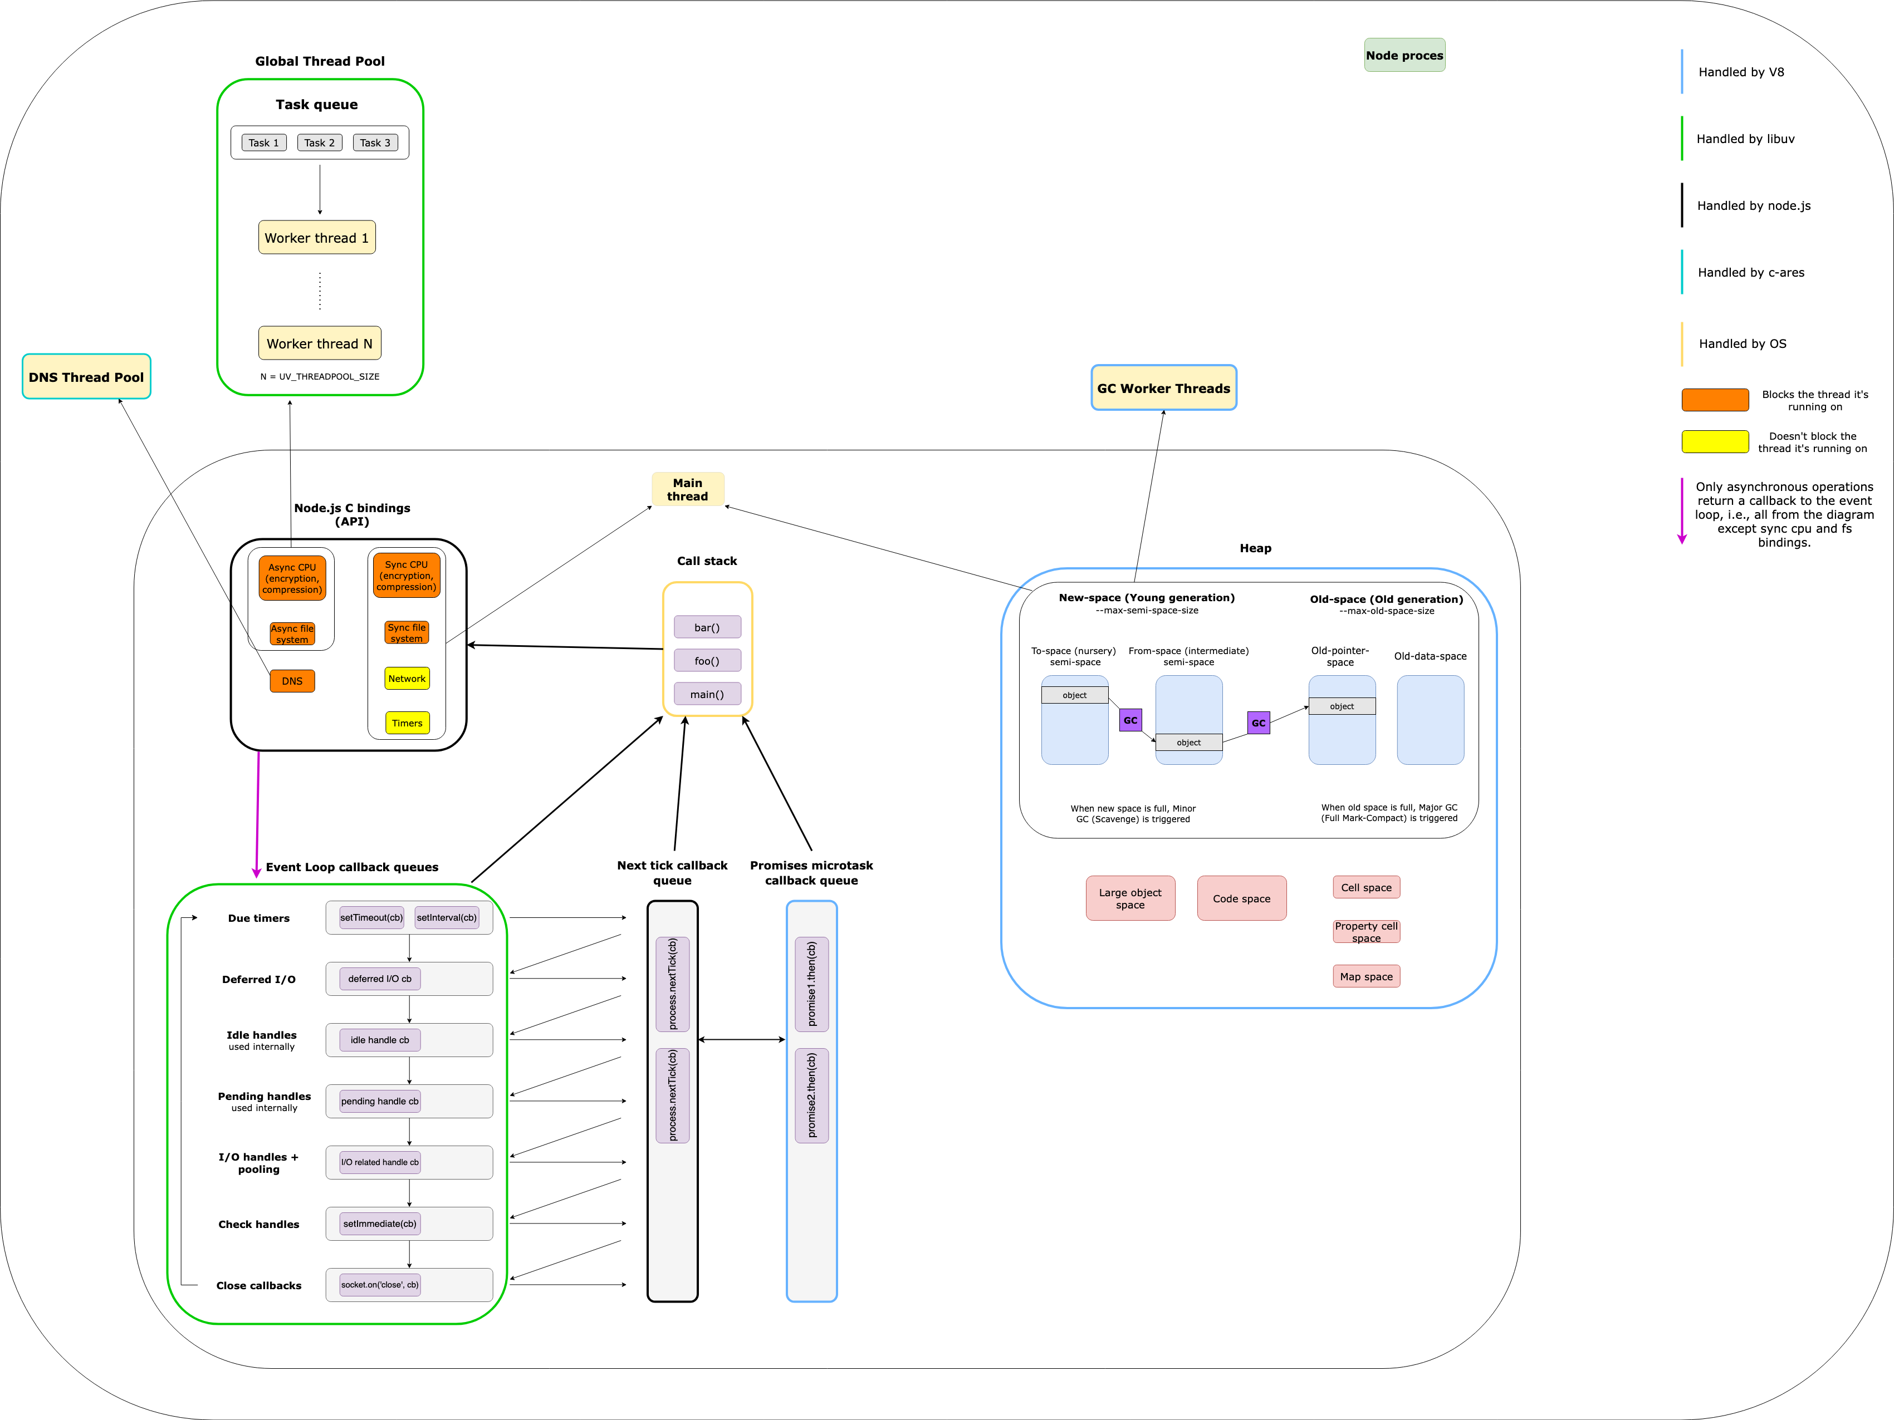Click the Handled by c-ares legend text

coord(1751,272)
